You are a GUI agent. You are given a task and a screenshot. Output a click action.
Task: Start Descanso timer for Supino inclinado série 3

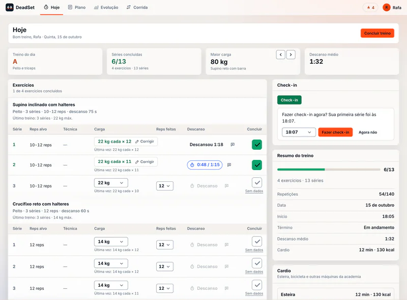pyautogui.click(x=204, y=186)
